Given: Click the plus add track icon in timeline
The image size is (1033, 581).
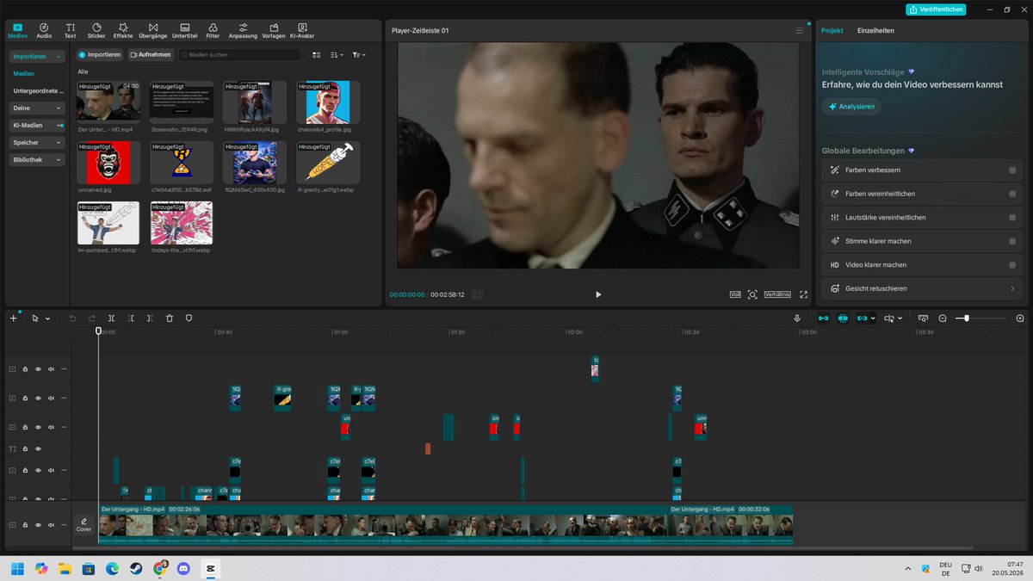Looking at the screenshot, I should click(13, 318).
